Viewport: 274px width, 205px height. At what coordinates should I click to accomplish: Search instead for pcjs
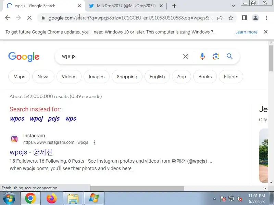pyautogui.click(x=54, y=119)
